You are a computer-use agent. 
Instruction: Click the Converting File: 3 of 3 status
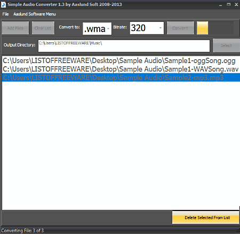(22, 231)
